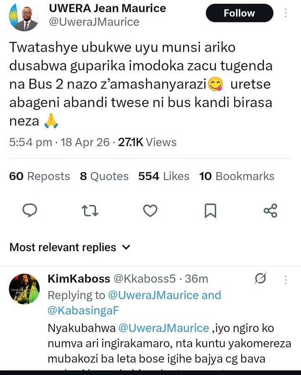Open the 27.1K Views analytics

pyautogui.click(x=147, y=142)
